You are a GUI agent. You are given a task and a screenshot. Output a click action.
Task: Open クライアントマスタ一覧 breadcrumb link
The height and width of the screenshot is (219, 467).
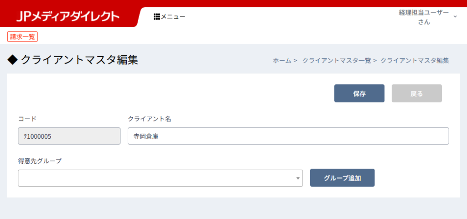tap(337, 60)
